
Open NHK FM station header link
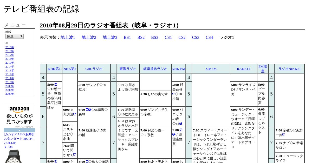point(178,69)
